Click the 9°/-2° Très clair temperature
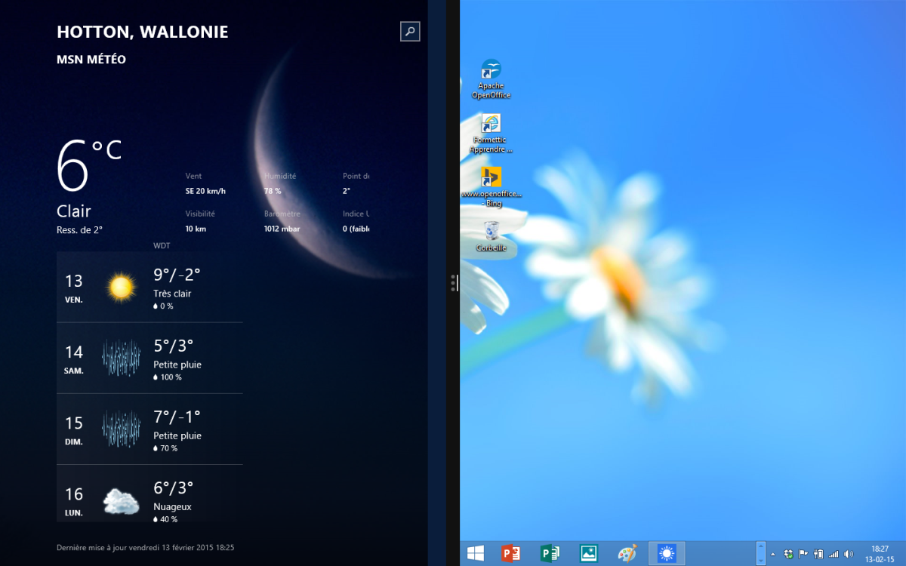The width and height of the screenshot is (906, 566). 177,275
